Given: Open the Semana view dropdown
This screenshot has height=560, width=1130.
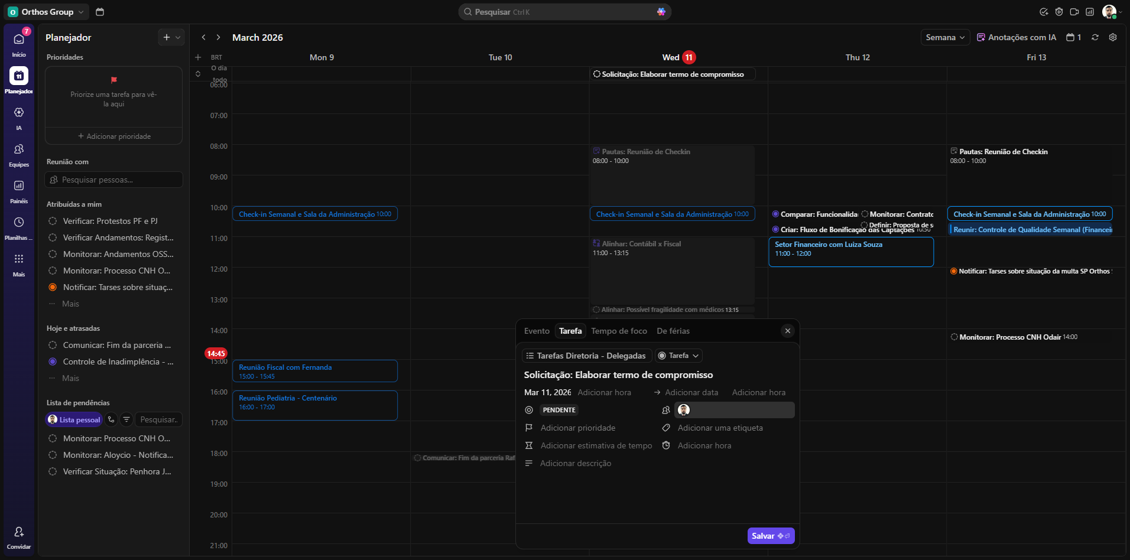Looking at the screenshot, I should [x=945, y=37].
